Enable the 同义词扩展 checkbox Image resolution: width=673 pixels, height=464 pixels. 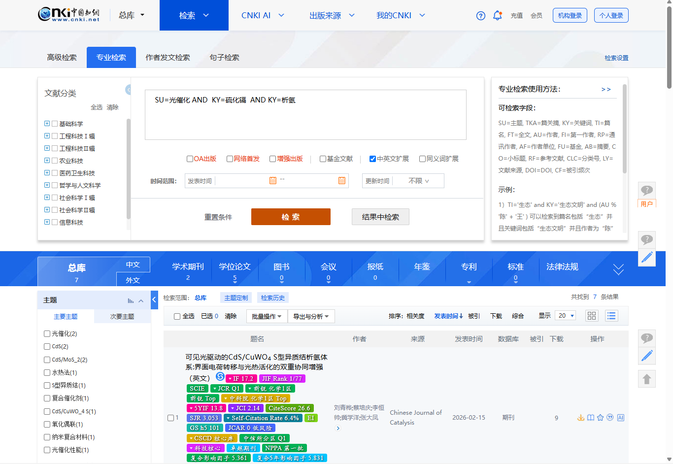point(422,159)
